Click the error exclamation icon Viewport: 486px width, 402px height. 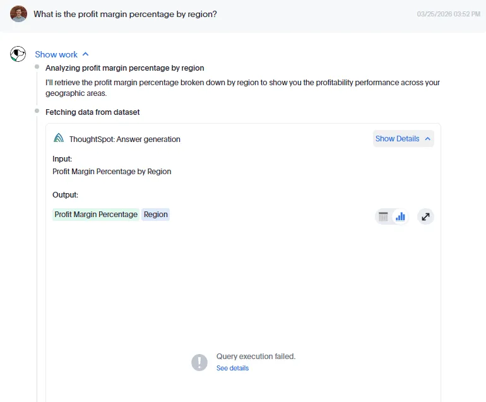pos(199,362)
